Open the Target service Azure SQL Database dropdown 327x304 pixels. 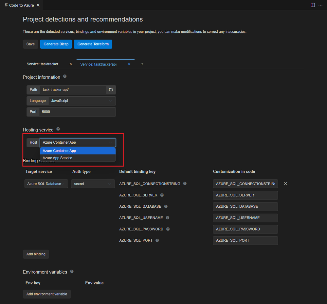pos(46,184)
